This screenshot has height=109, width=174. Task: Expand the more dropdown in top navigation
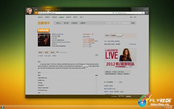[x=81, y=17]
